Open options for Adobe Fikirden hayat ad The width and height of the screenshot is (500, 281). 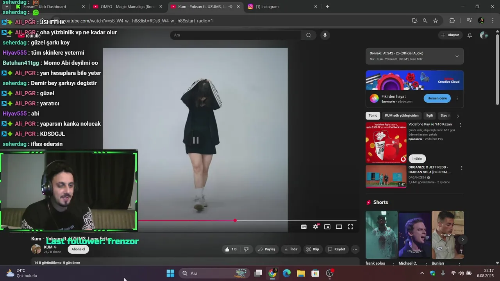click(x=457, y=98)
